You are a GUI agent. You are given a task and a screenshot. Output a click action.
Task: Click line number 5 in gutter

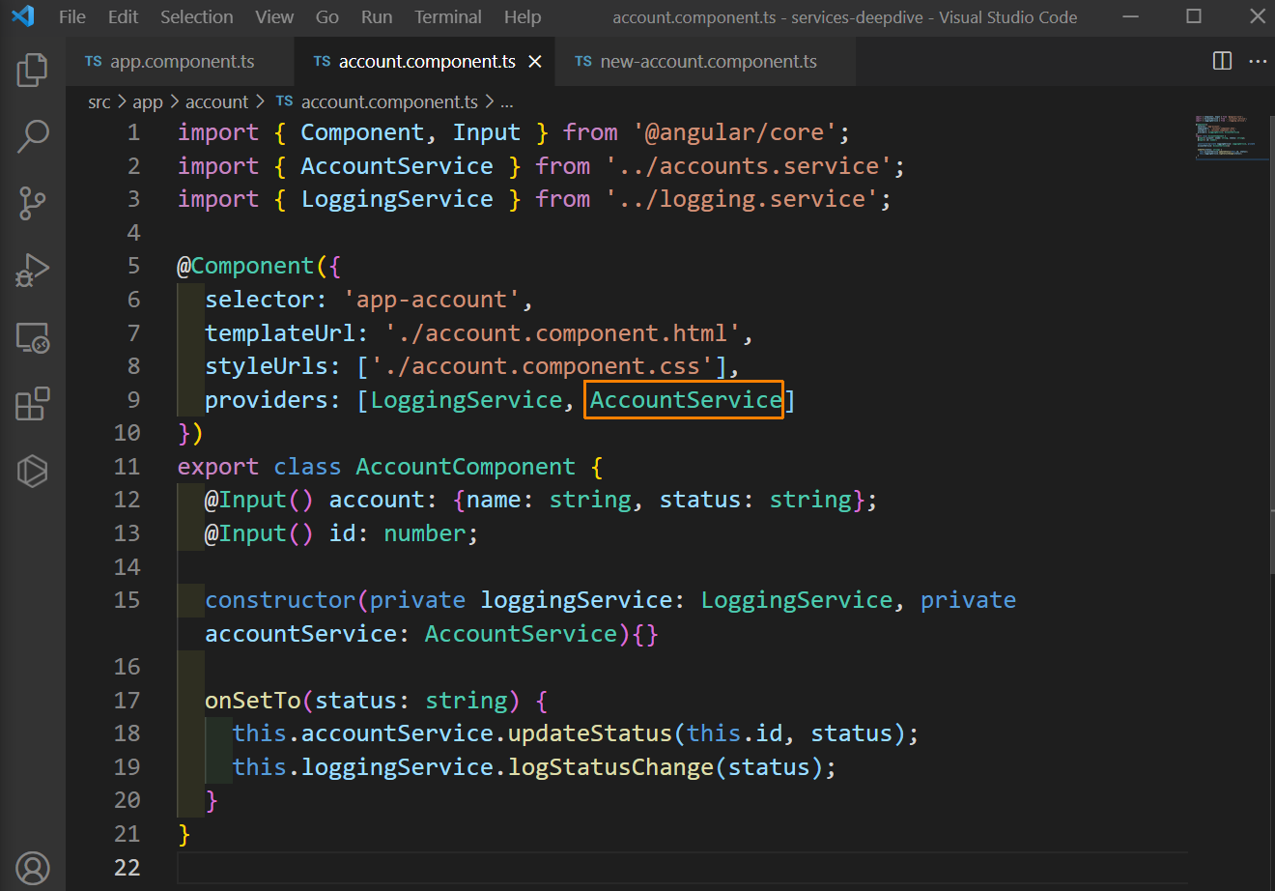[133, 266]
